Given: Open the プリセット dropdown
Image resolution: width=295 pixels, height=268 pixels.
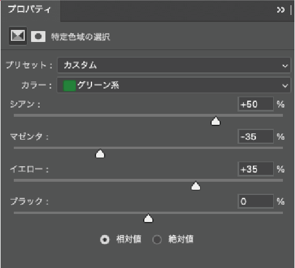Looking at the screenshot, I should (174, 65).
